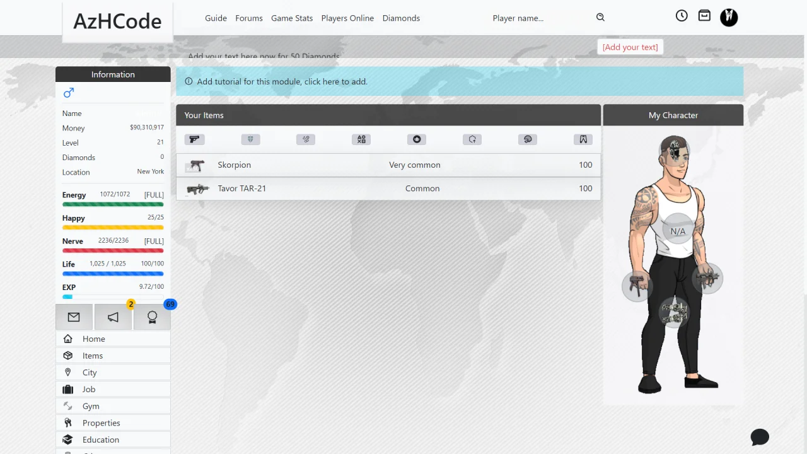The image size is (807, 454).
Task: Click the left-hand weapon slot on character
Action: tap(637, 287)
